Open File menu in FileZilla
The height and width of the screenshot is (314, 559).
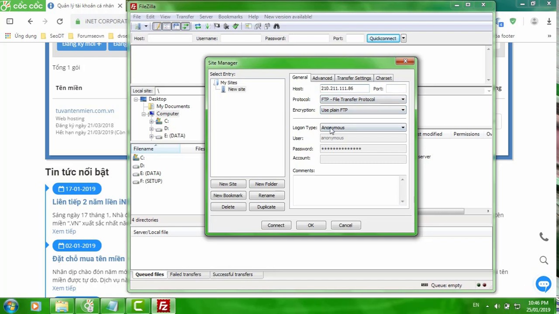point(137,17)
